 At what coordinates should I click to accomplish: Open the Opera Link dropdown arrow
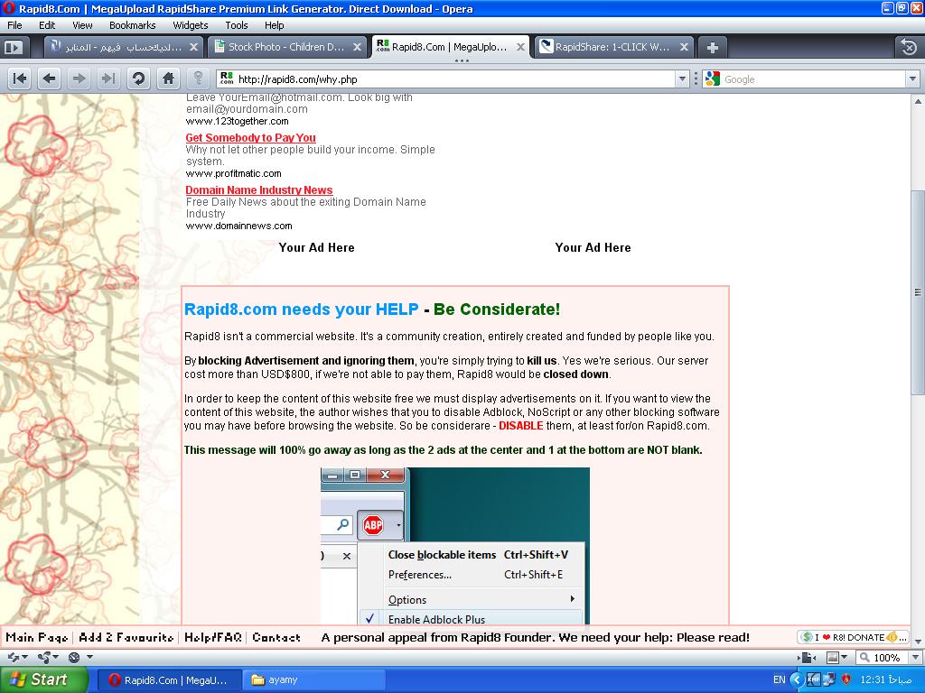24,657
